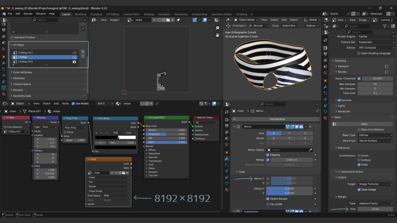The height and width of the screenshot is (223, 397).
Task: Toggle Use Nodes checkbox
Action: pos(72,103)
